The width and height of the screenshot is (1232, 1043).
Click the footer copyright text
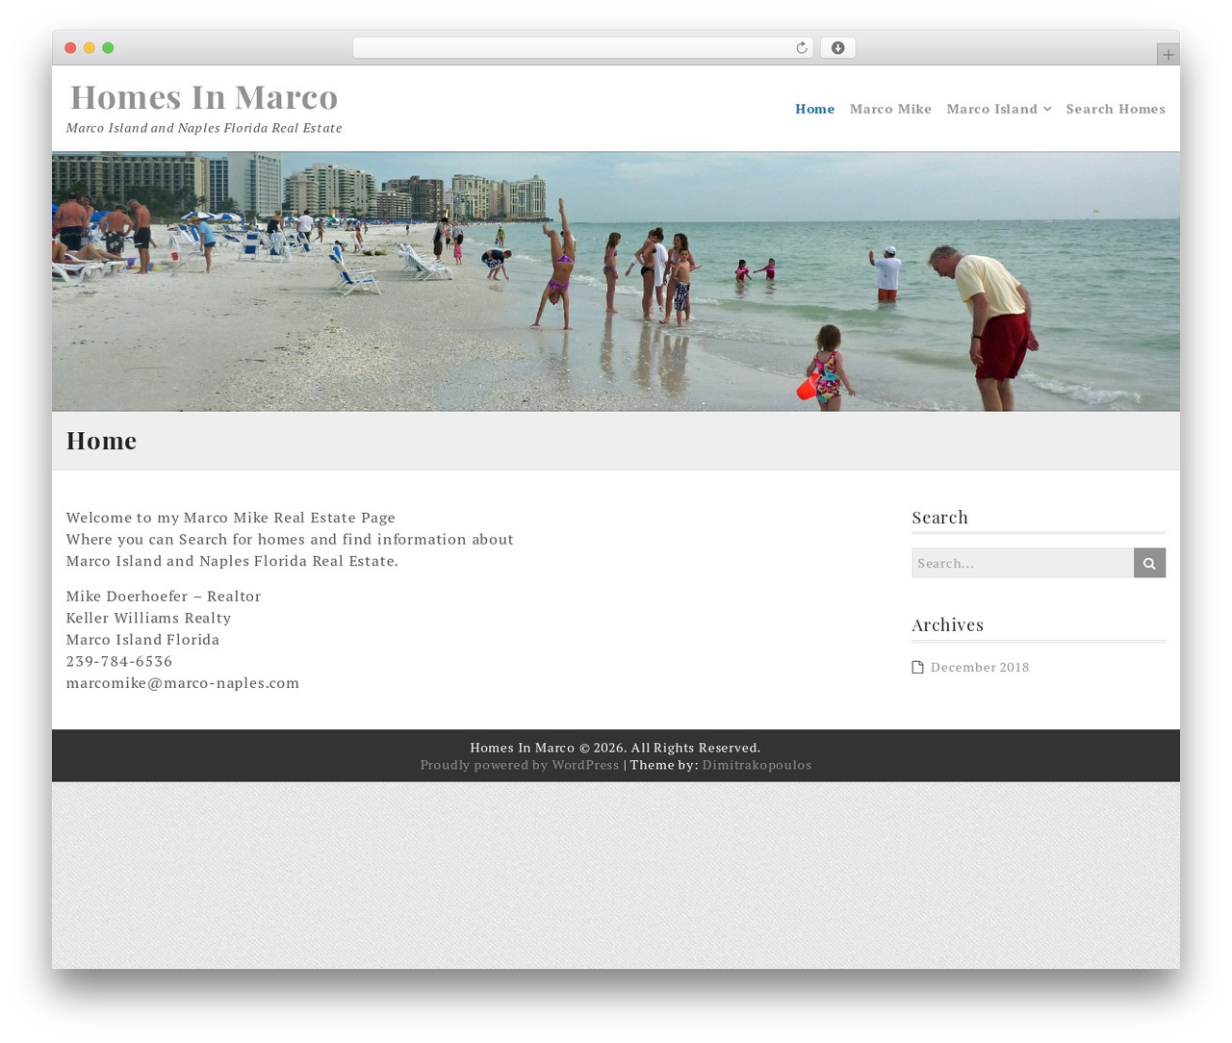point(615,748)
